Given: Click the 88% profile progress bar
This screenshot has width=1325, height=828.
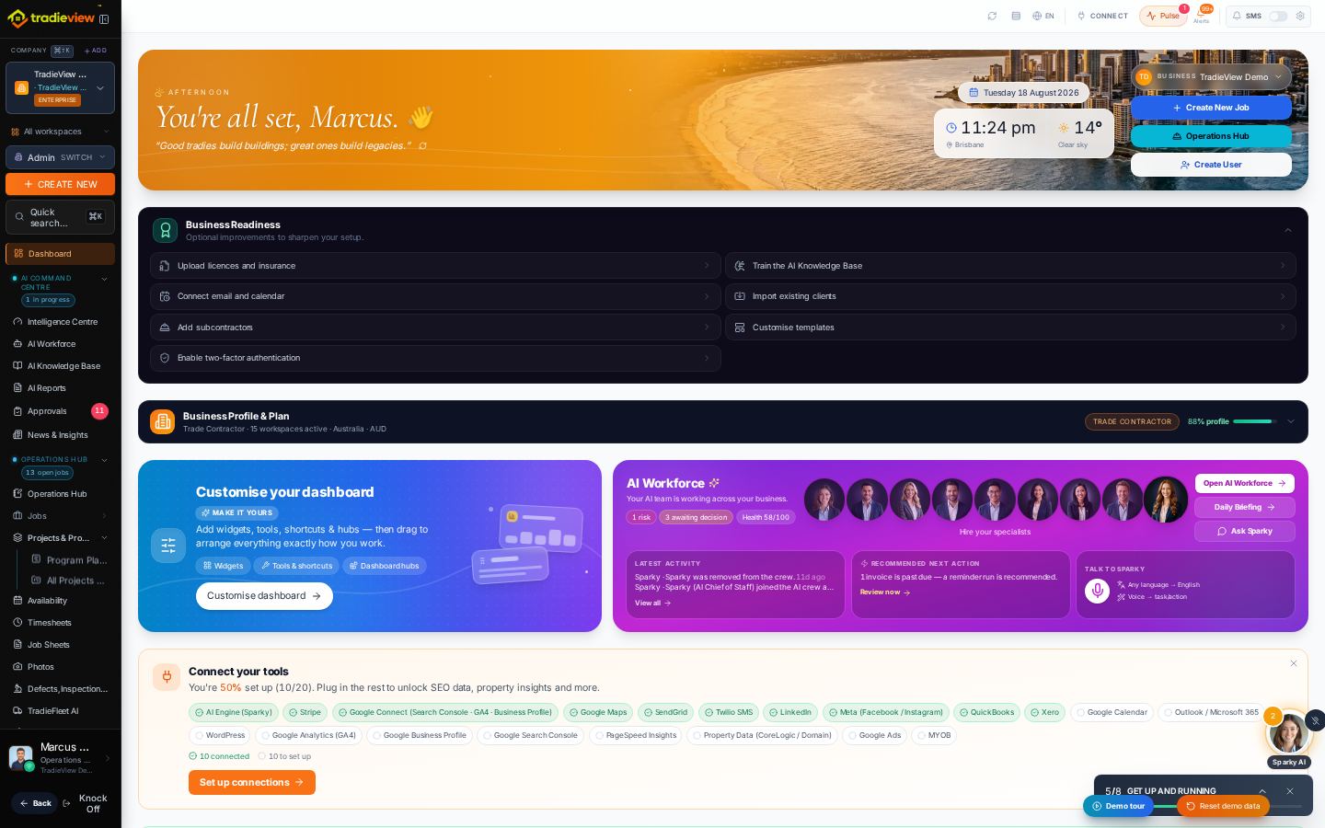Looking at the screenshot, I should [1255, 421].
